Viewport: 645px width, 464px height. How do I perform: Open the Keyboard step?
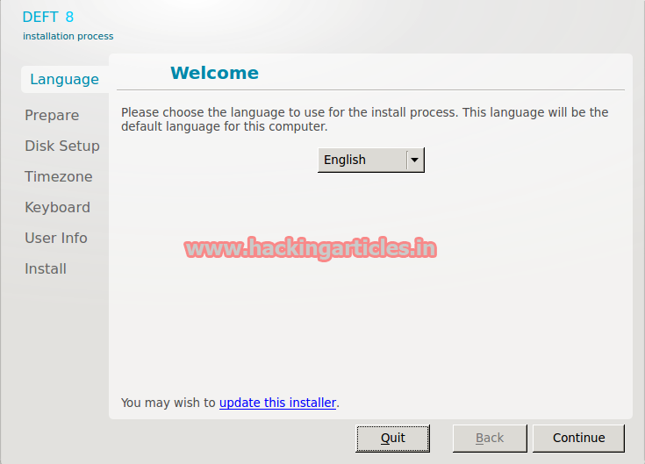pyautogui.click(x=57, y=208)
